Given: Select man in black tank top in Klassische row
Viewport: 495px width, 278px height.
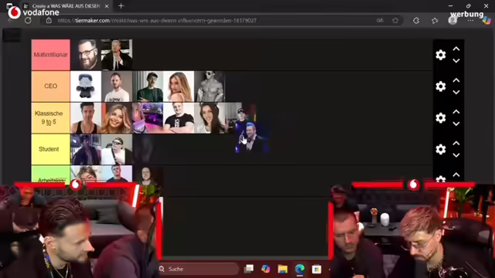Looking at the screenshot, I should 86,117.
